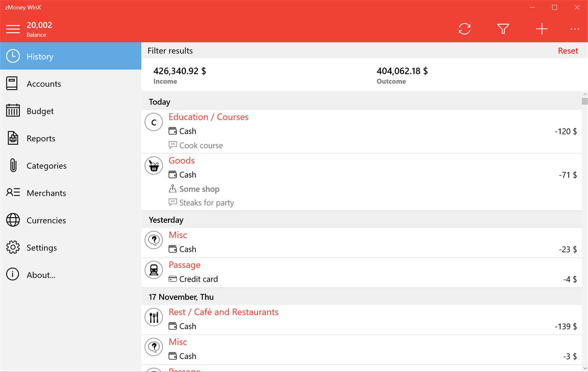
Task: Open Yesterday's Misc transaction title
Action: coord(178,235)
